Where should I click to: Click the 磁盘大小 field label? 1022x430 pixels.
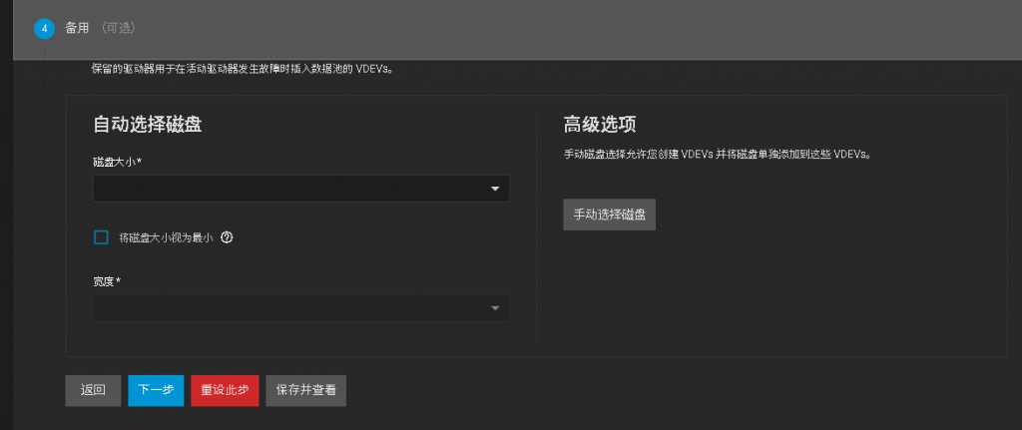coord(117,162)
